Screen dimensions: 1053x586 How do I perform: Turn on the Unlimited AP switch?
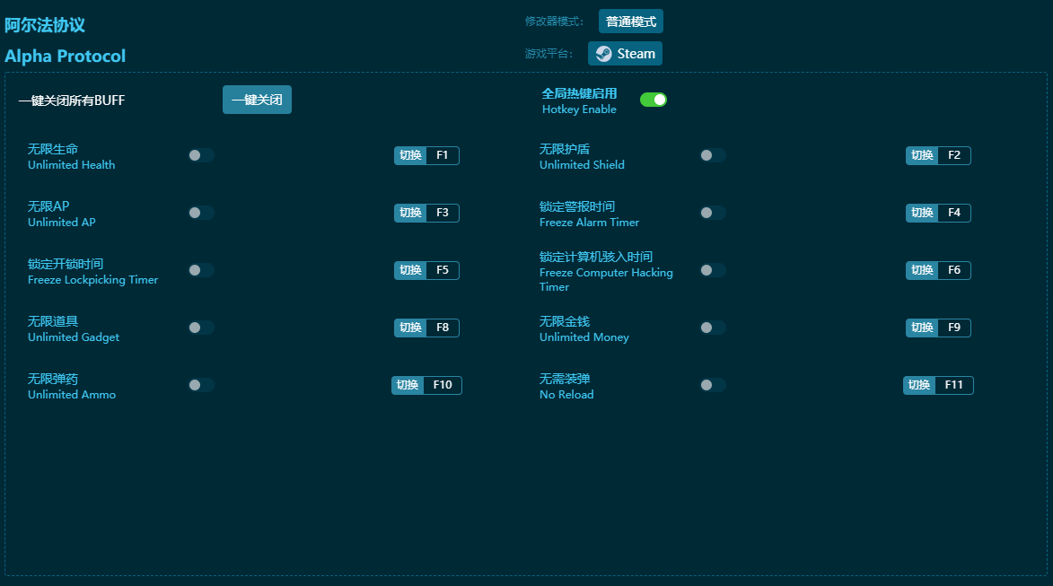point(201,213)
